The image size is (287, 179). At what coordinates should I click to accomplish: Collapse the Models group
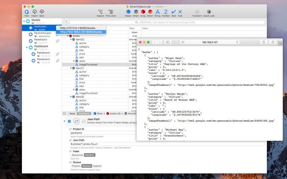pyautogui.click(x=24, y=21)
